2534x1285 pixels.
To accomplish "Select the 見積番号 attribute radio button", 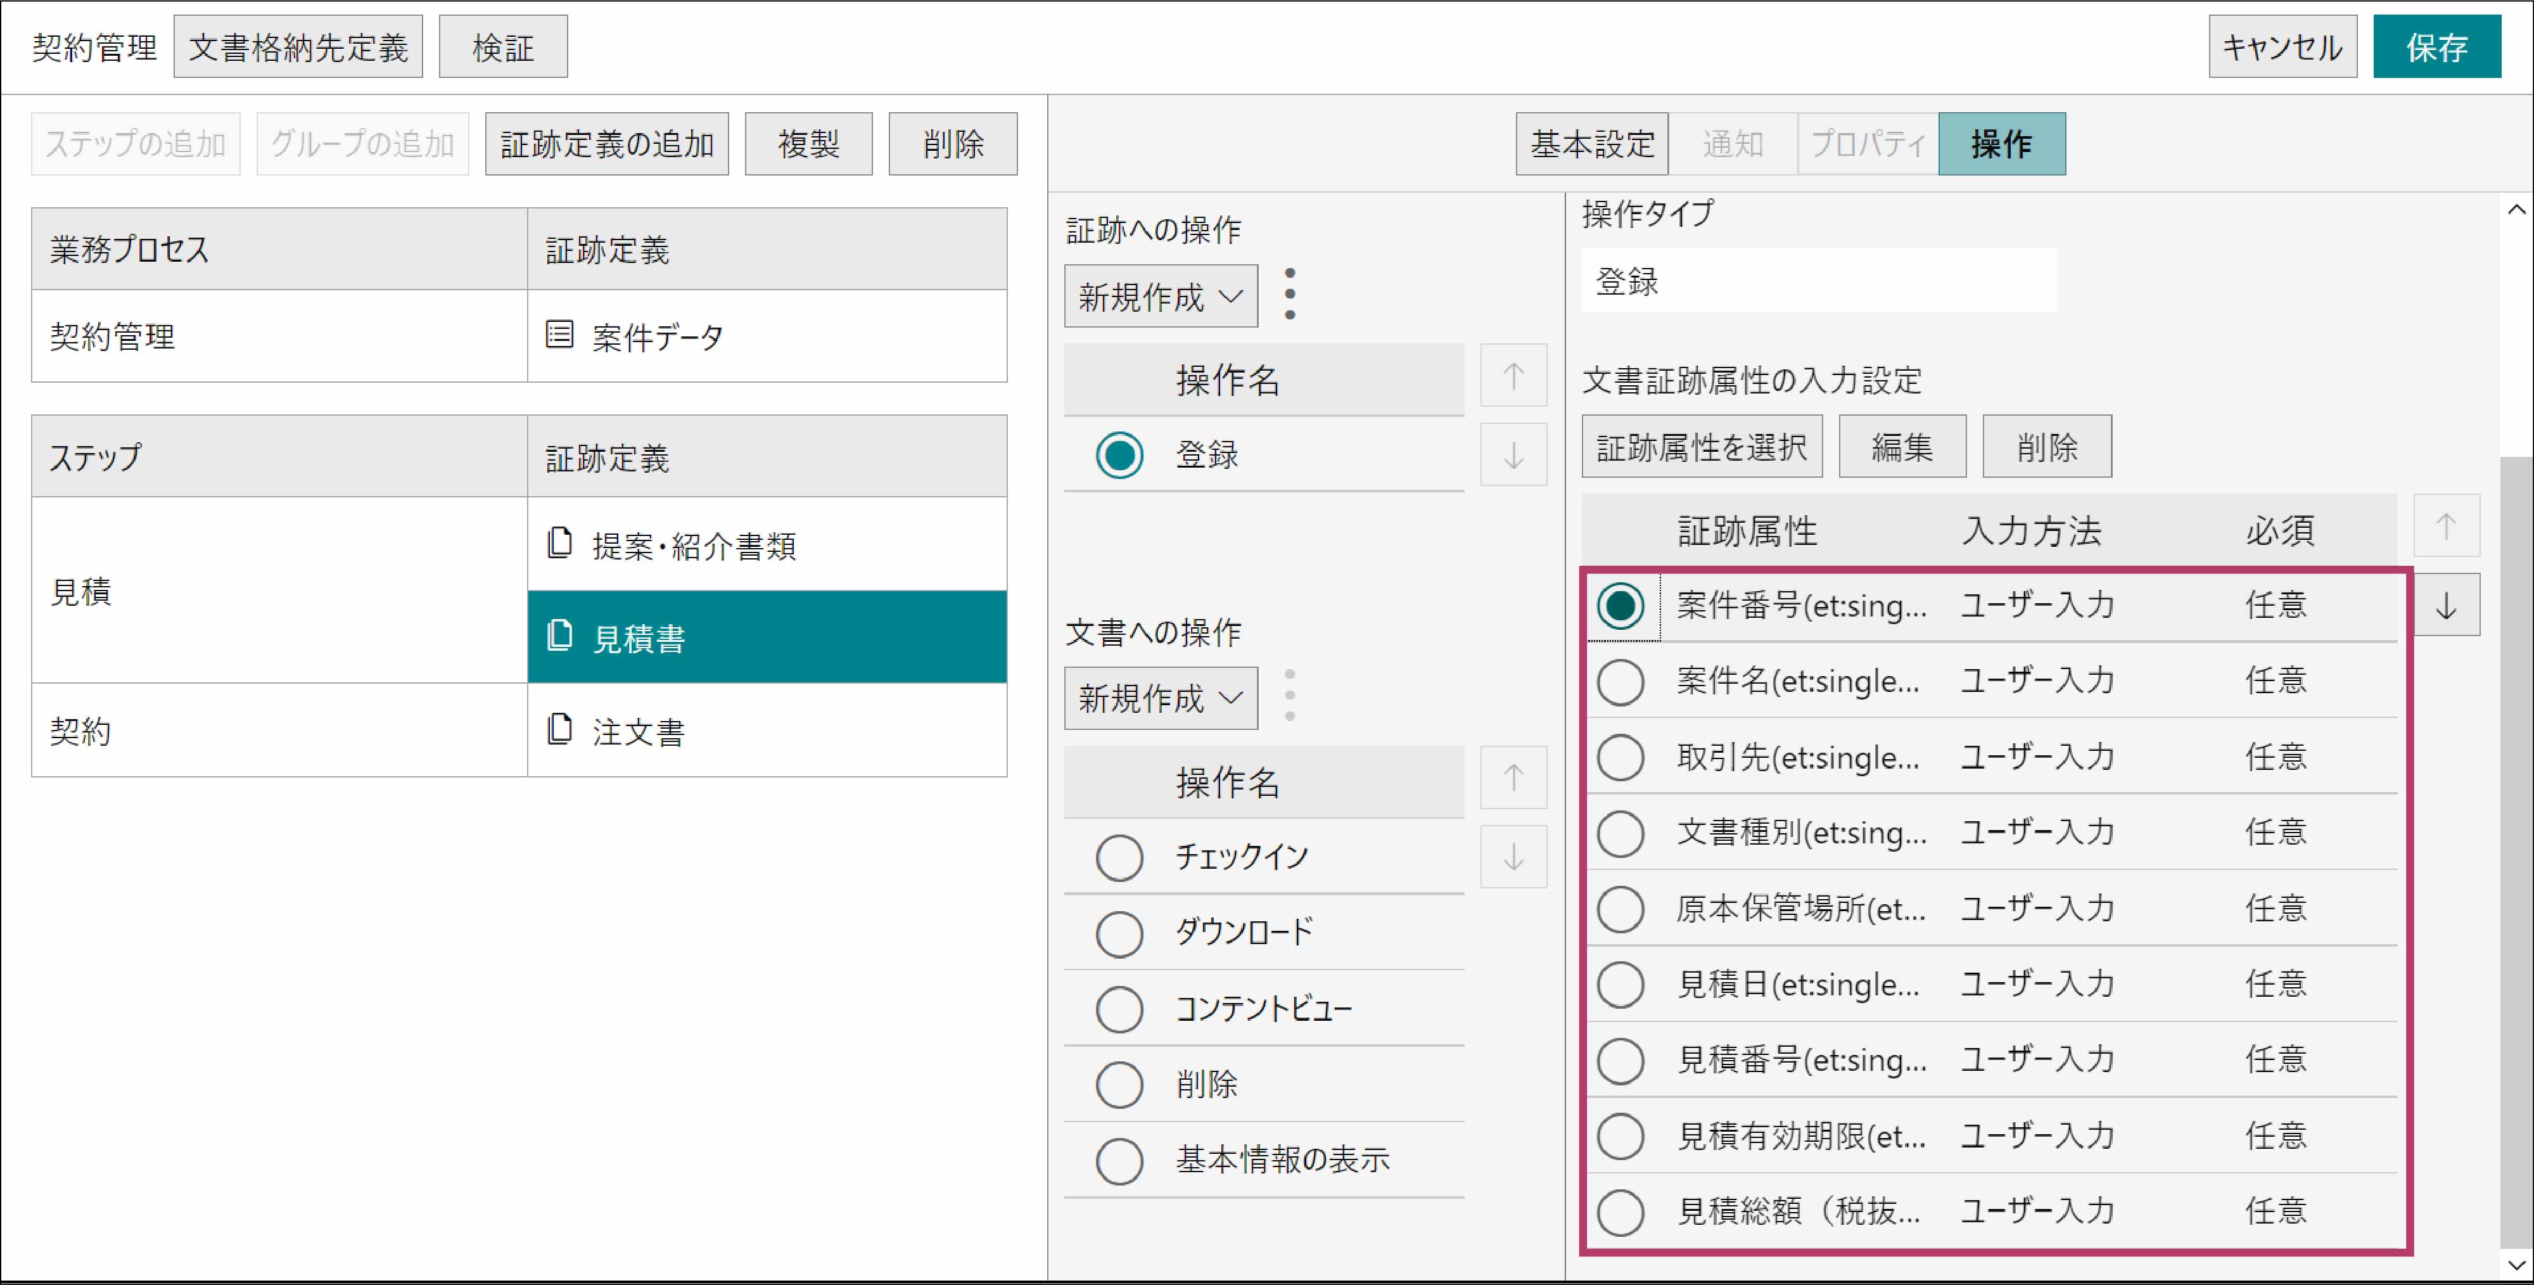I will [1620, 1061].
